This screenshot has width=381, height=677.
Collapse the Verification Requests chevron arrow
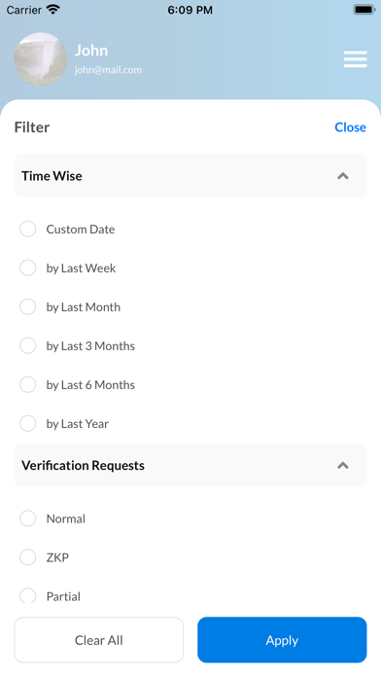(342, 465)
